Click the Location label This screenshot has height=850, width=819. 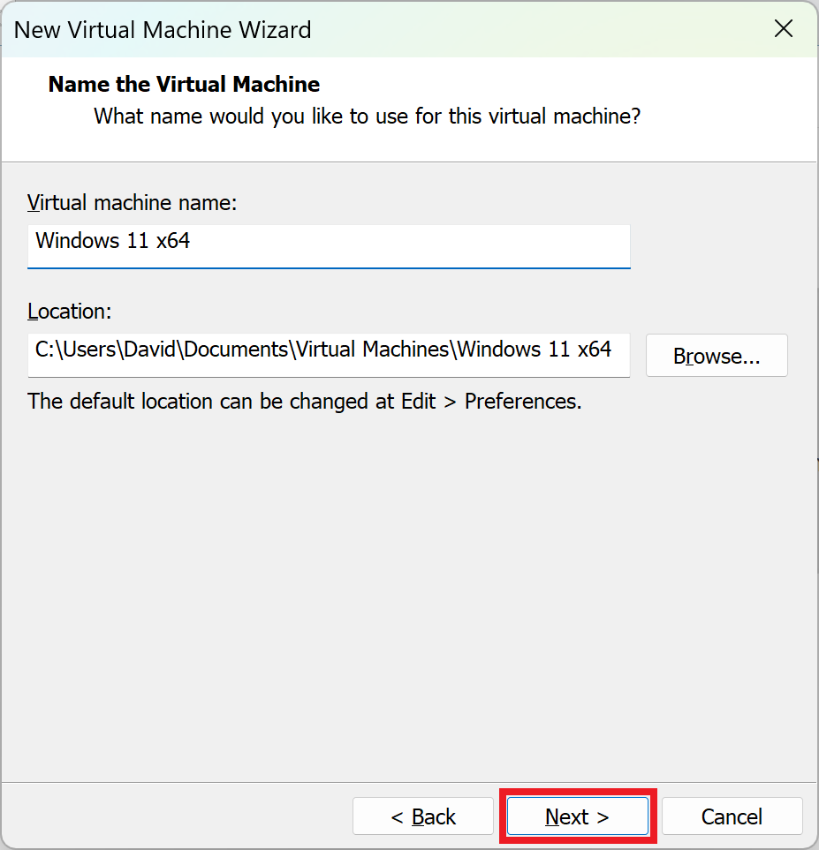click(x=69, y=311)
